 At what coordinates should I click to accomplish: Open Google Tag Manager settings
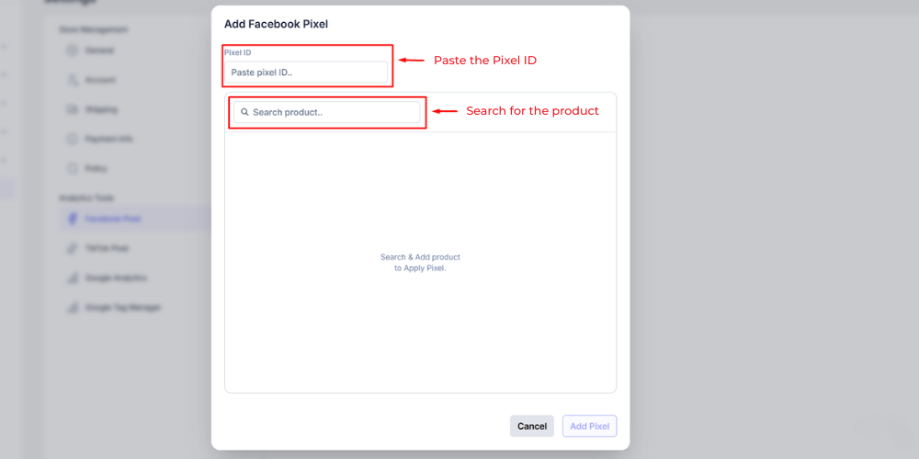(x=122, y=307)
